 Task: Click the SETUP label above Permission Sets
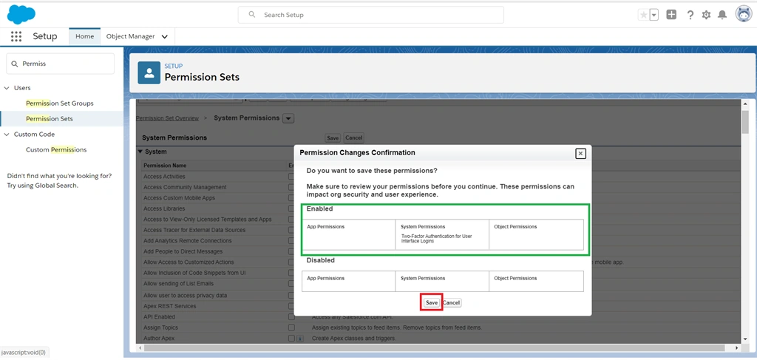pyautogui.click(x=173, y=66)
